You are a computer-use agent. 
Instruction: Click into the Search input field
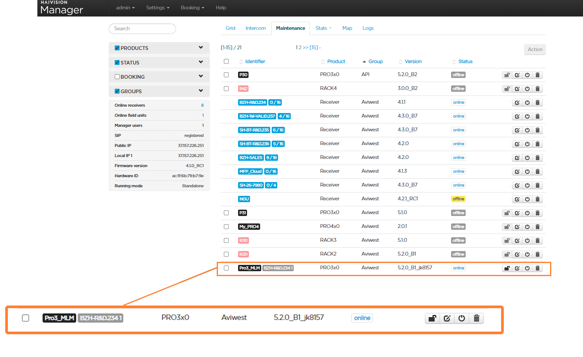click(x=142, y=29)
